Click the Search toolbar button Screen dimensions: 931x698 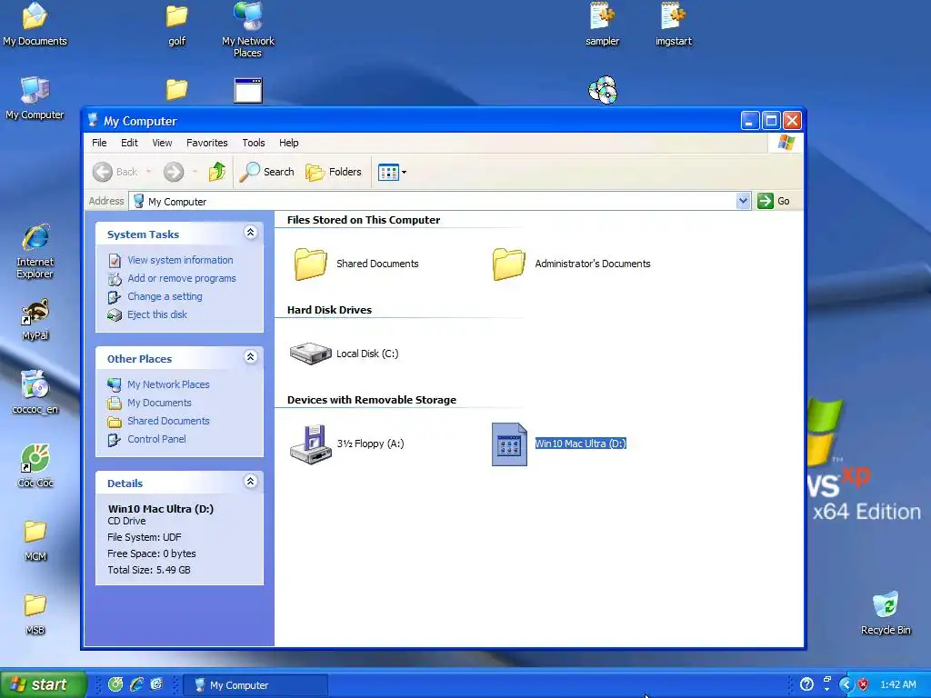(x=267, y=172)
